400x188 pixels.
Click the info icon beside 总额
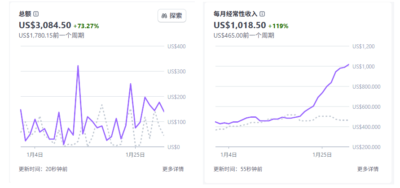click(36, 14)
